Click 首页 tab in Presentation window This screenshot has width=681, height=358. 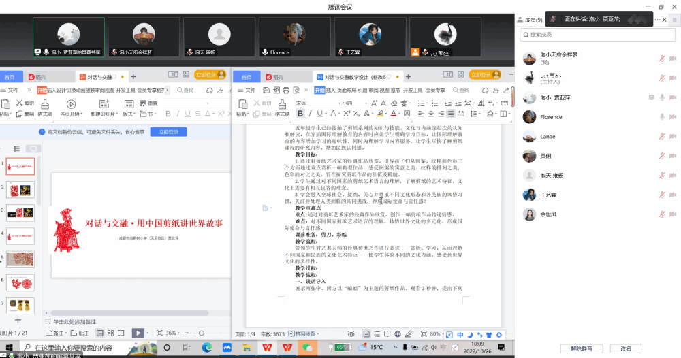click(x=9, y=77)
